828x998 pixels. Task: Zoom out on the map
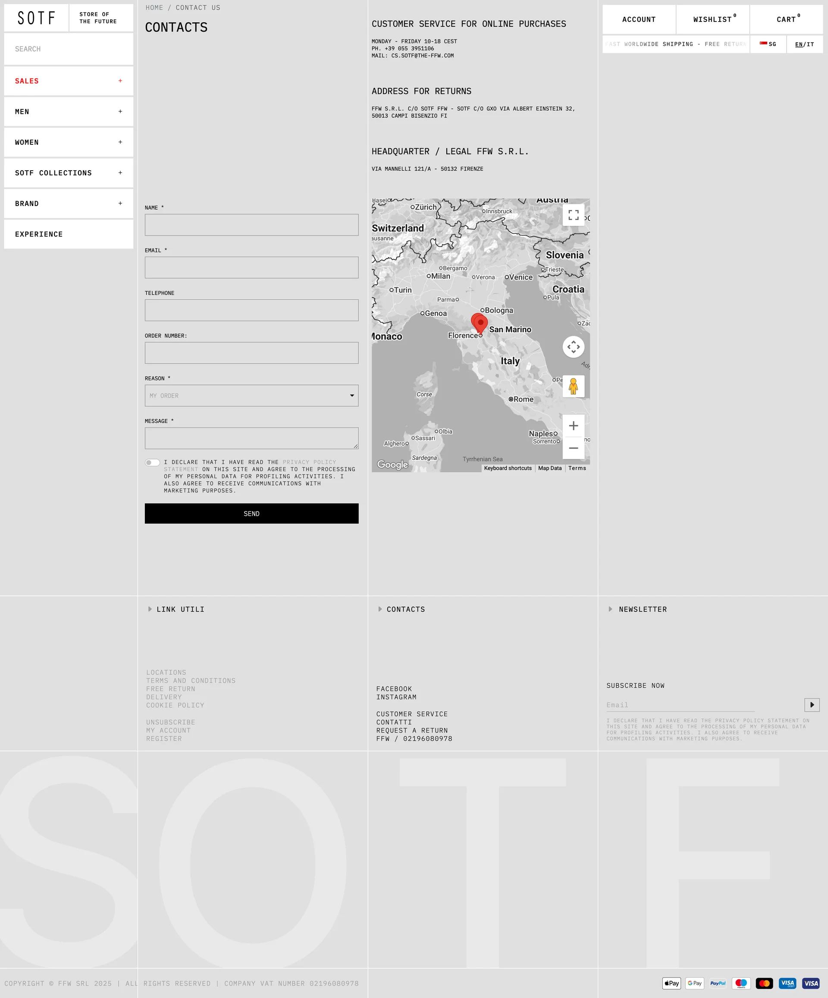click(573, 448)
